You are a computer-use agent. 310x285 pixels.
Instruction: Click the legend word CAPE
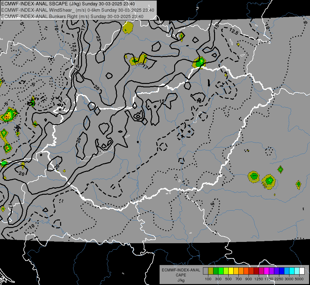pyautogui.click(x=181, y=275)
